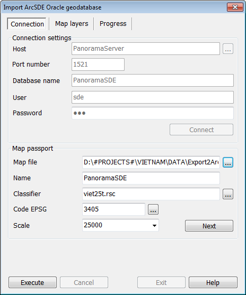The height and width of the screenshot is (295, 246).
Task: Click the Cancel button
Action: (x=84, y=282)
